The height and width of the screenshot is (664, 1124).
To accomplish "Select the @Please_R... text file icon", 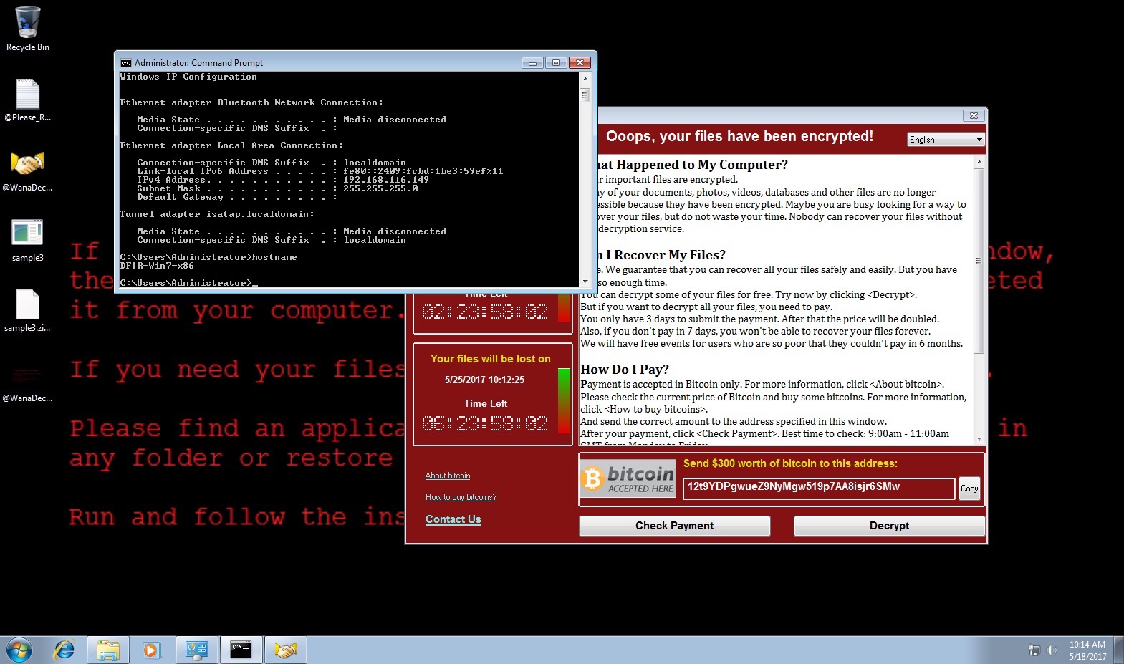I will coord(27,100).
